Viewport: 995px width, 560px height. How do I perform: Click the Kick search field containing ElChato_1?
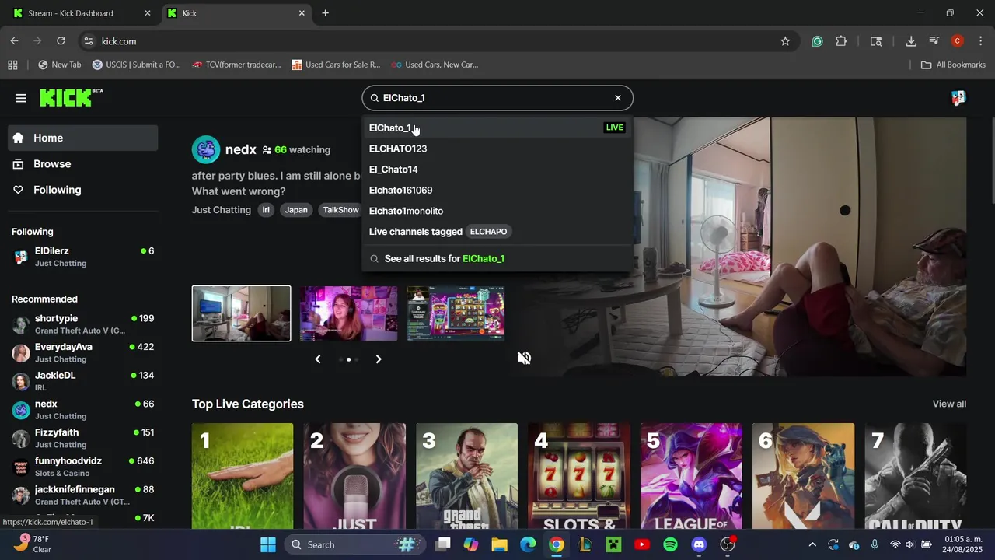(x=497, y=98)
